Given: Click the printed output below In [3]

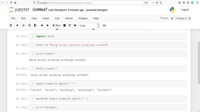Looking at the screenshot, I should 57,60.
